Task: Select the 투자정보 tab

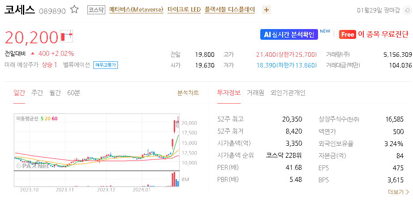Action: coord(228,93)
